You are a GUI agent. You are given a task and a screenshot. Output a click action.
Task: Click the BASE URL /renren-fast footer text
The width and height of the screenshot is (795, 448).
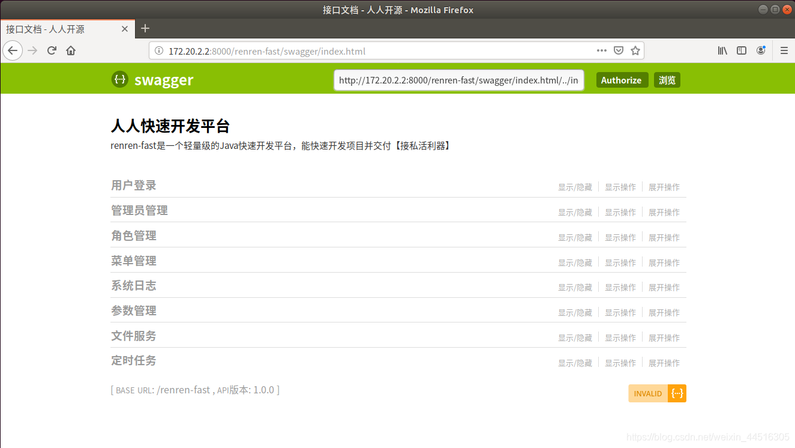click(195, 390)
